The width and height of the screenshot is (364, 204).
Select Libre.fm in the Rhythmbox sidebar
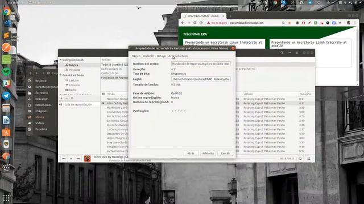pos(75,85)
